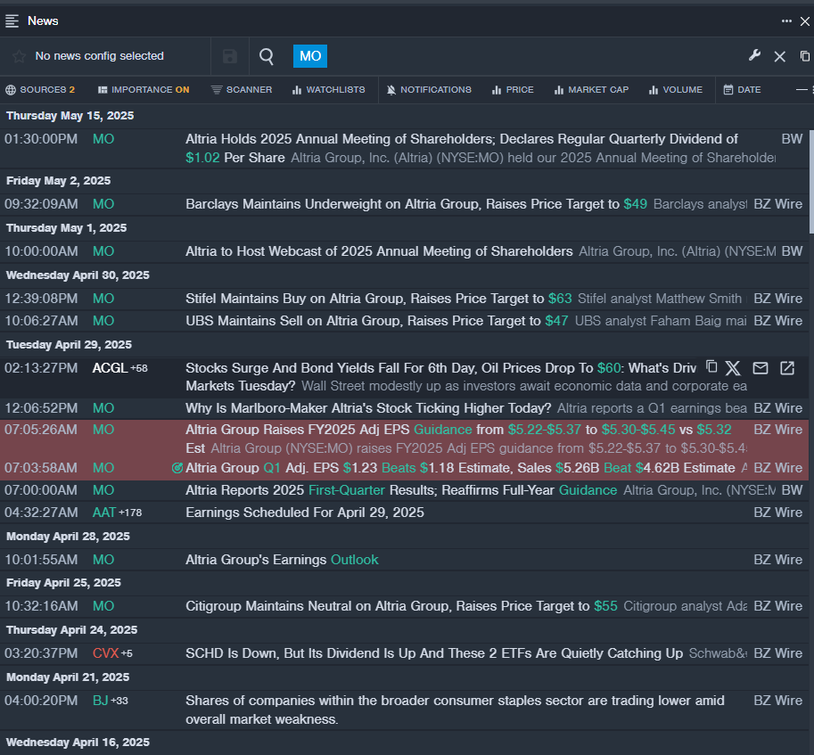Click the Tuesday April 29, 2025 date header

click(x=69, y=345)
